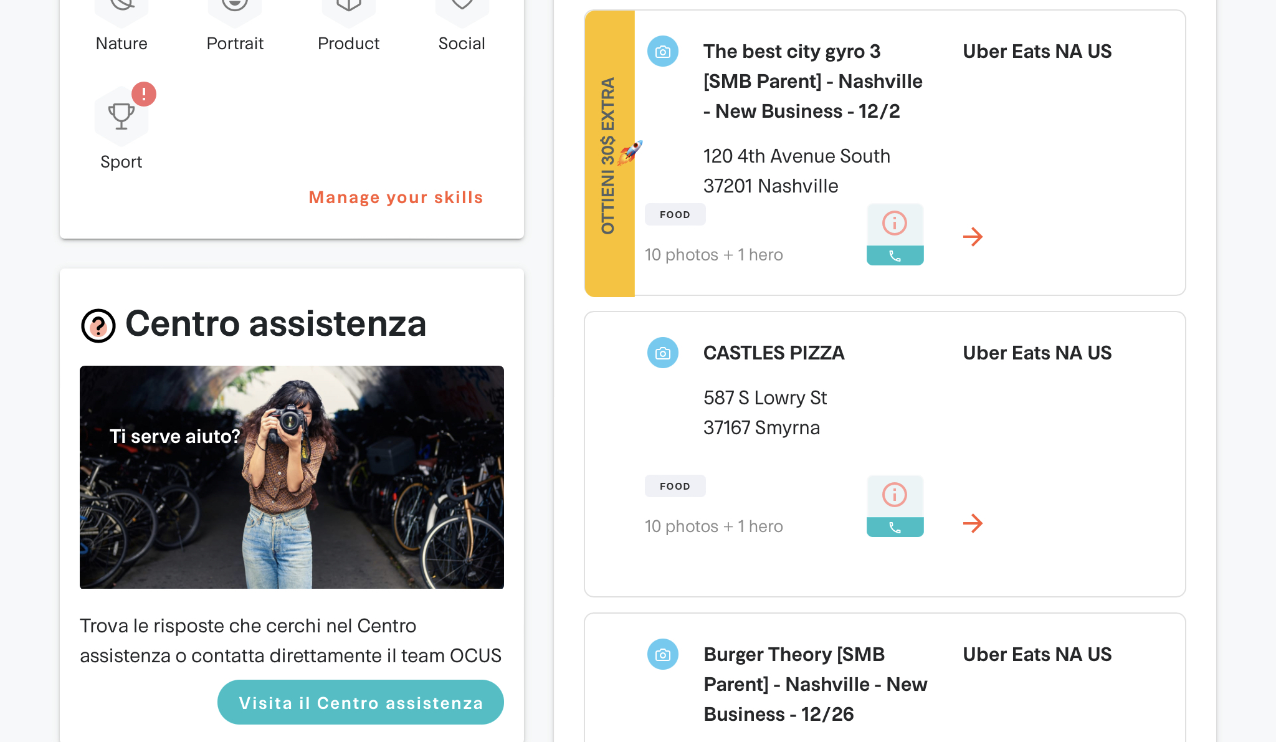The height and width of the screenshot is (742, 1276).
Task: Open CASTLES PIZZA mission with arrow
Action: (973, 523)
